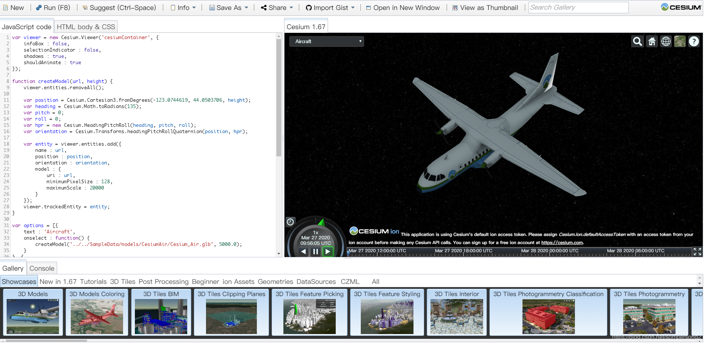Screen dimensions: 705x344
Task: Open 3D Tiles Feature Styling demo
Action: click(x=387, y=312)
